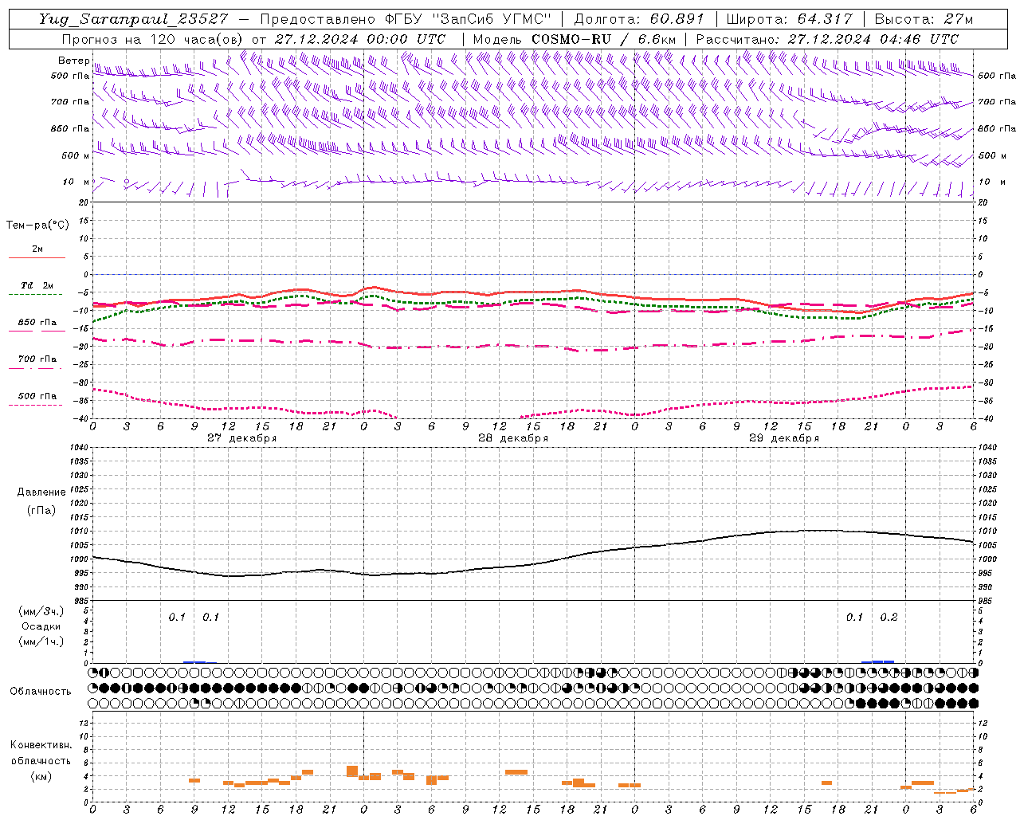Click the Давление panel label
The height and width of the screenshot is (816, 1020).
pyautogui.click(x=41, y=492)
